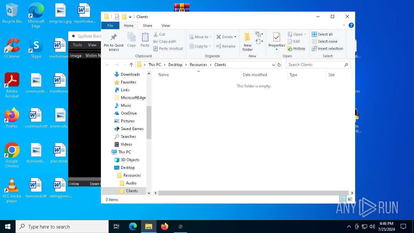Click Resources in address breadcrumb
Screen dimensions: 414x233
[198, 65]
